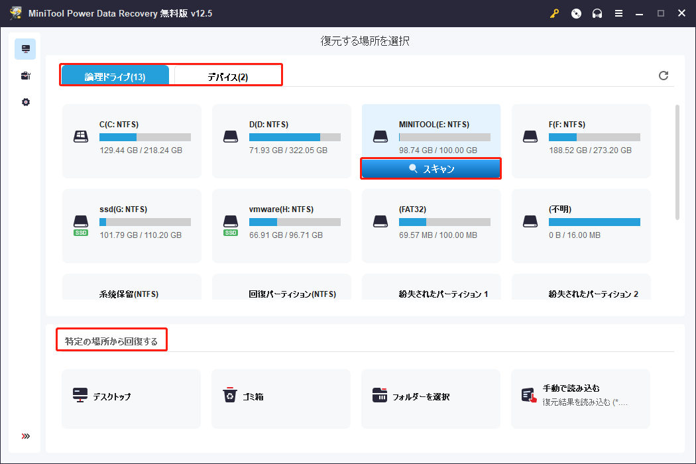Click the 復元結果を読み込む description text
The image size is (696, 464).
tap(585, 402)
